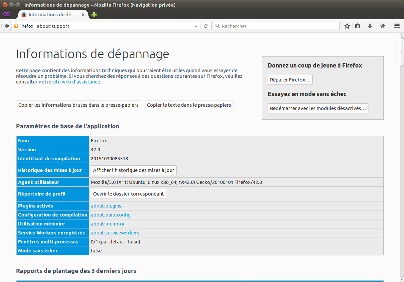Click the Nom value Firefox cell
This screenshot has width=404, height=282.
coord(236,141)
